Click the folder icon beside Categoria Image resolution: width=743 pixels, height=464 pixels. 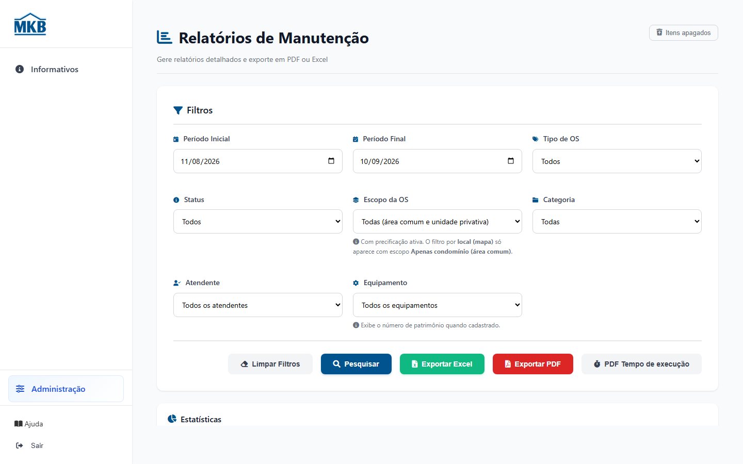[536, 200]
